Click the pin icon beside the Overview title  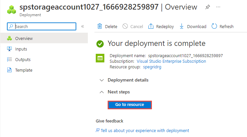207,7
